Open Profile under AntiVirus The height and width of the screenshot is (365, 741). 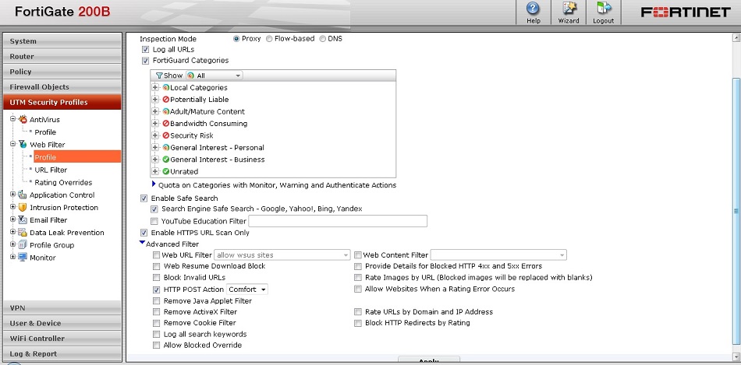point(45,132)
